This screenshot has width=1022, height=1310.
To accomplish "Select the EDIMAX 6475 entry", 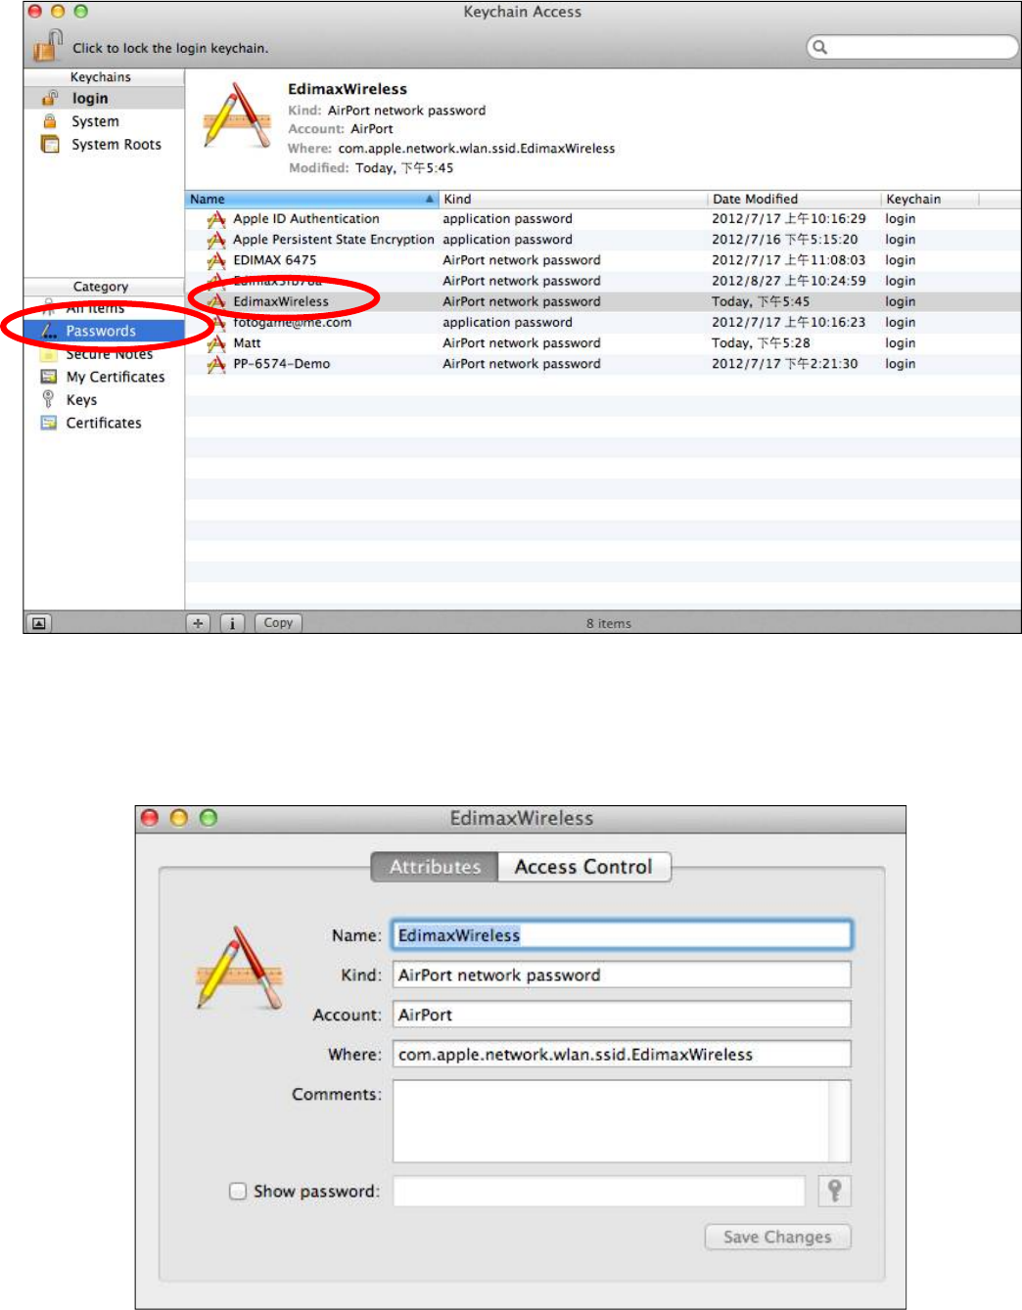I will [x=603, y=260].
